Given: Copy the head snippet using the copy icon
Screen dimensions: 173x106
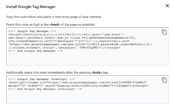Looking at the screenshot, I should click(164, 32).
